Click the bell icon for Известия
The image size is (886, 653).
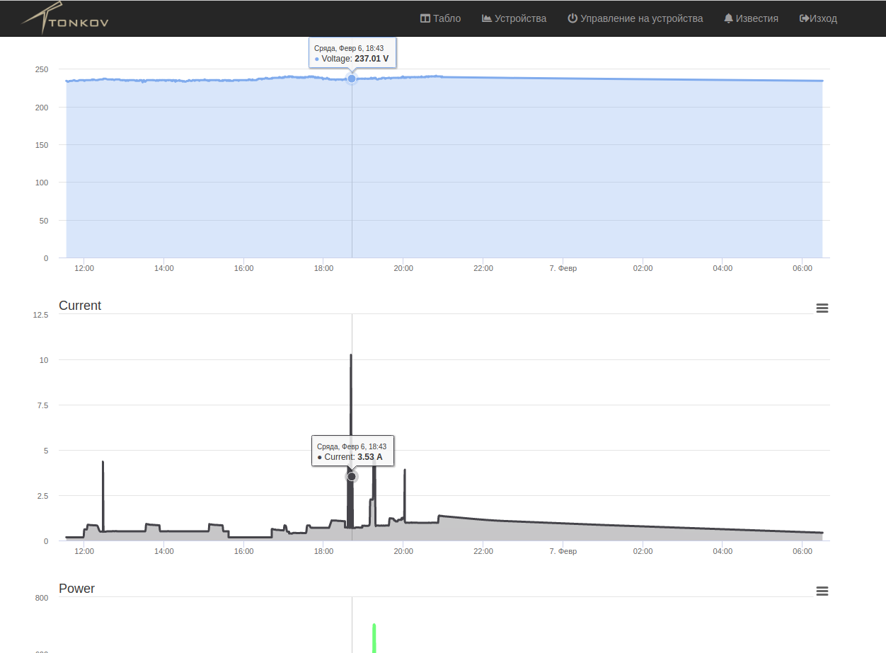[x=728, y=18]
